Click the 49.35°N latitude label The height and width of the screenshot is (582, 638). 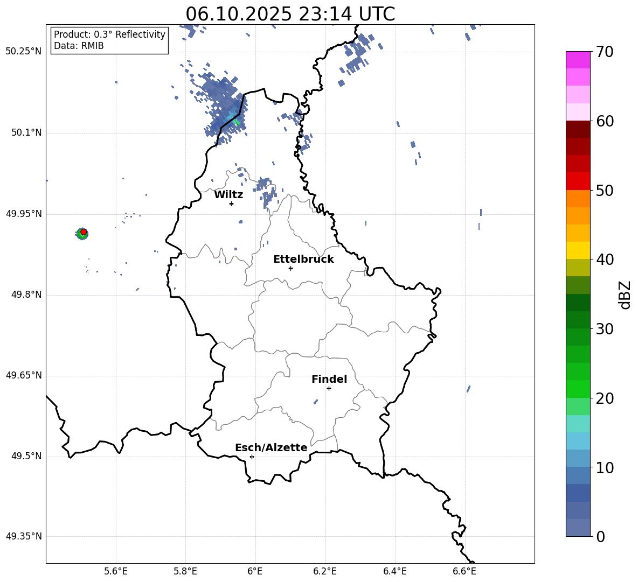[x=24, y=536]
